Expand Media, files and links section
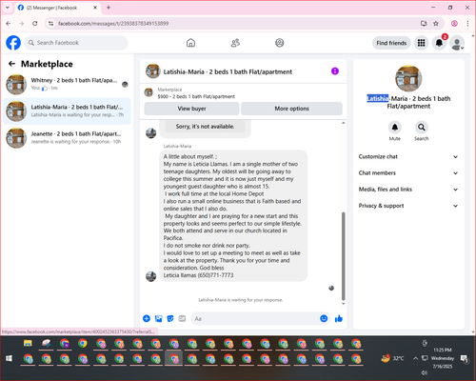Image resolution: width=476 pixels, height=381 pixels. (x=408, y=190)
